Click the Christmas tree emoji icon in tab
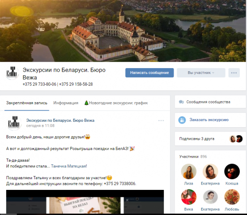This screenshot has height=215, width=247. tap(86, 103)
